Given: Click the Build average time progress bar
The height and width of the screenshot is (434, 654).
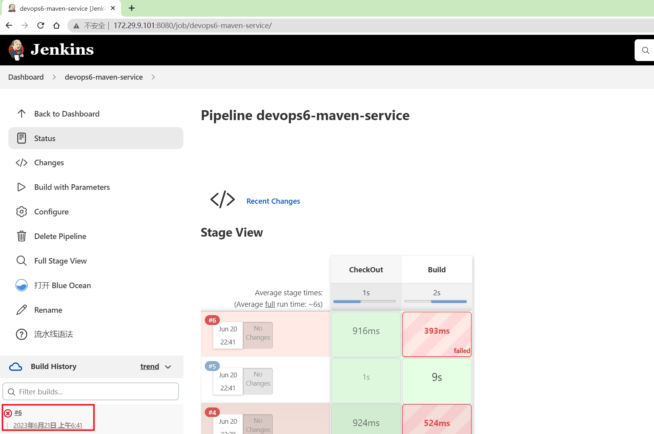Looking at the screenshot, I should point(435,301).
